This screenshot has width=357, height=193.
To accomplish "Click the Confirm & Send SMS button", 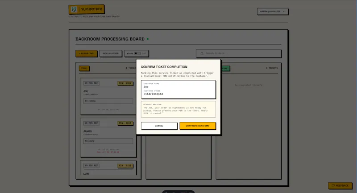I will [x=197, y=126].
